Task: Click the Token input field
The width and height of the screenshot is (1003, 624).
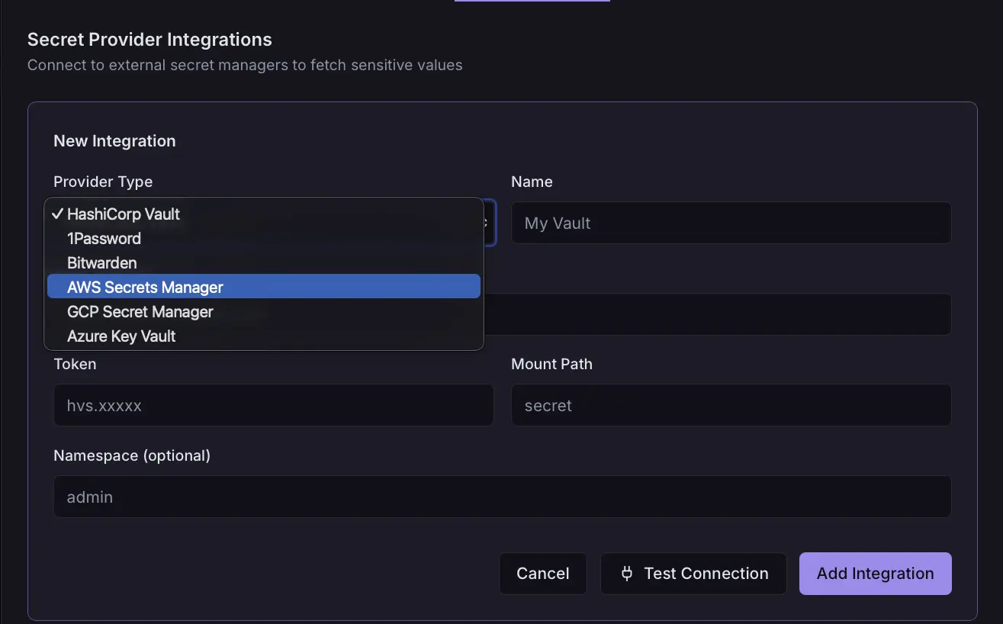Action: pyautogui.click(x=273, y=405)
